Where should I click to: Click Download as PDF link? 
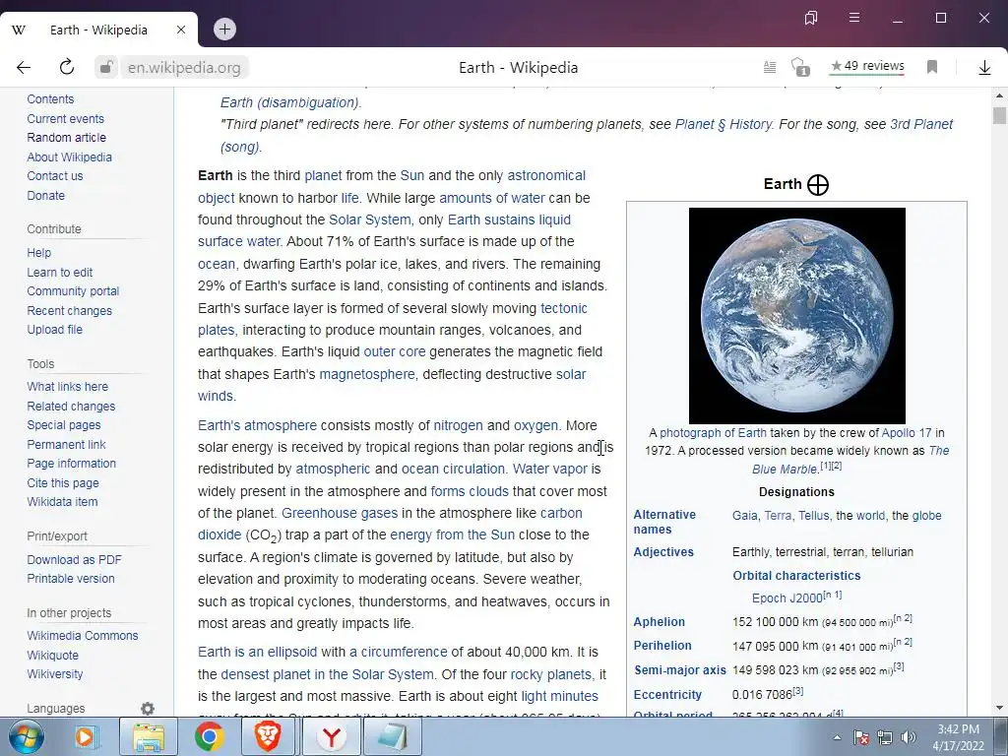click(74, 560)
